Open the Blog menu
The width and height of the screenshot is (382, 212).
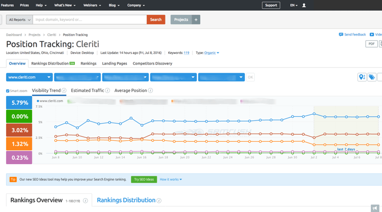click(x=114, y=5)
